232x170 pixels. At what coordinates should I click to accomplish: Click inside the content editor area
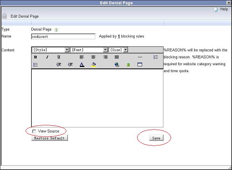(x=97, y=98)
